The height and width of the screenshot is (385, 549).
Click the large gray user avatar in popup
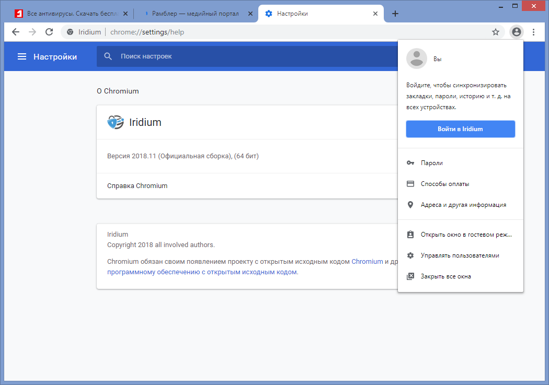(x=417, y=59)
